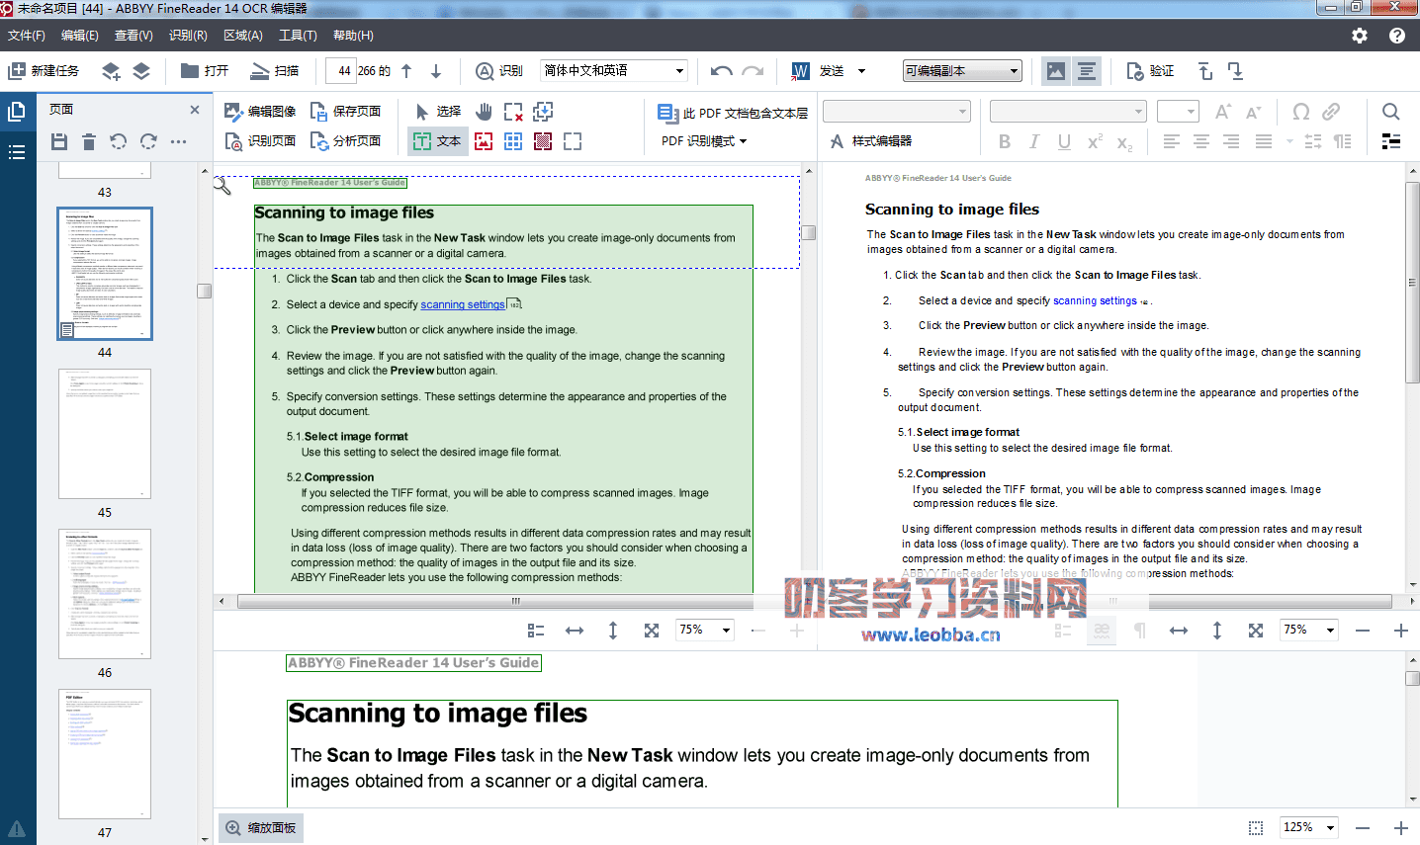This screenshot has height=845, width=1420.
Task: Open the OCR language dropdown
Action: coord(679,71)
